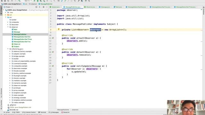This screenshot has width=205, height=115.
Task: Synchronize files with the refresh toolbar icon
Action: (x=8, y=1)
